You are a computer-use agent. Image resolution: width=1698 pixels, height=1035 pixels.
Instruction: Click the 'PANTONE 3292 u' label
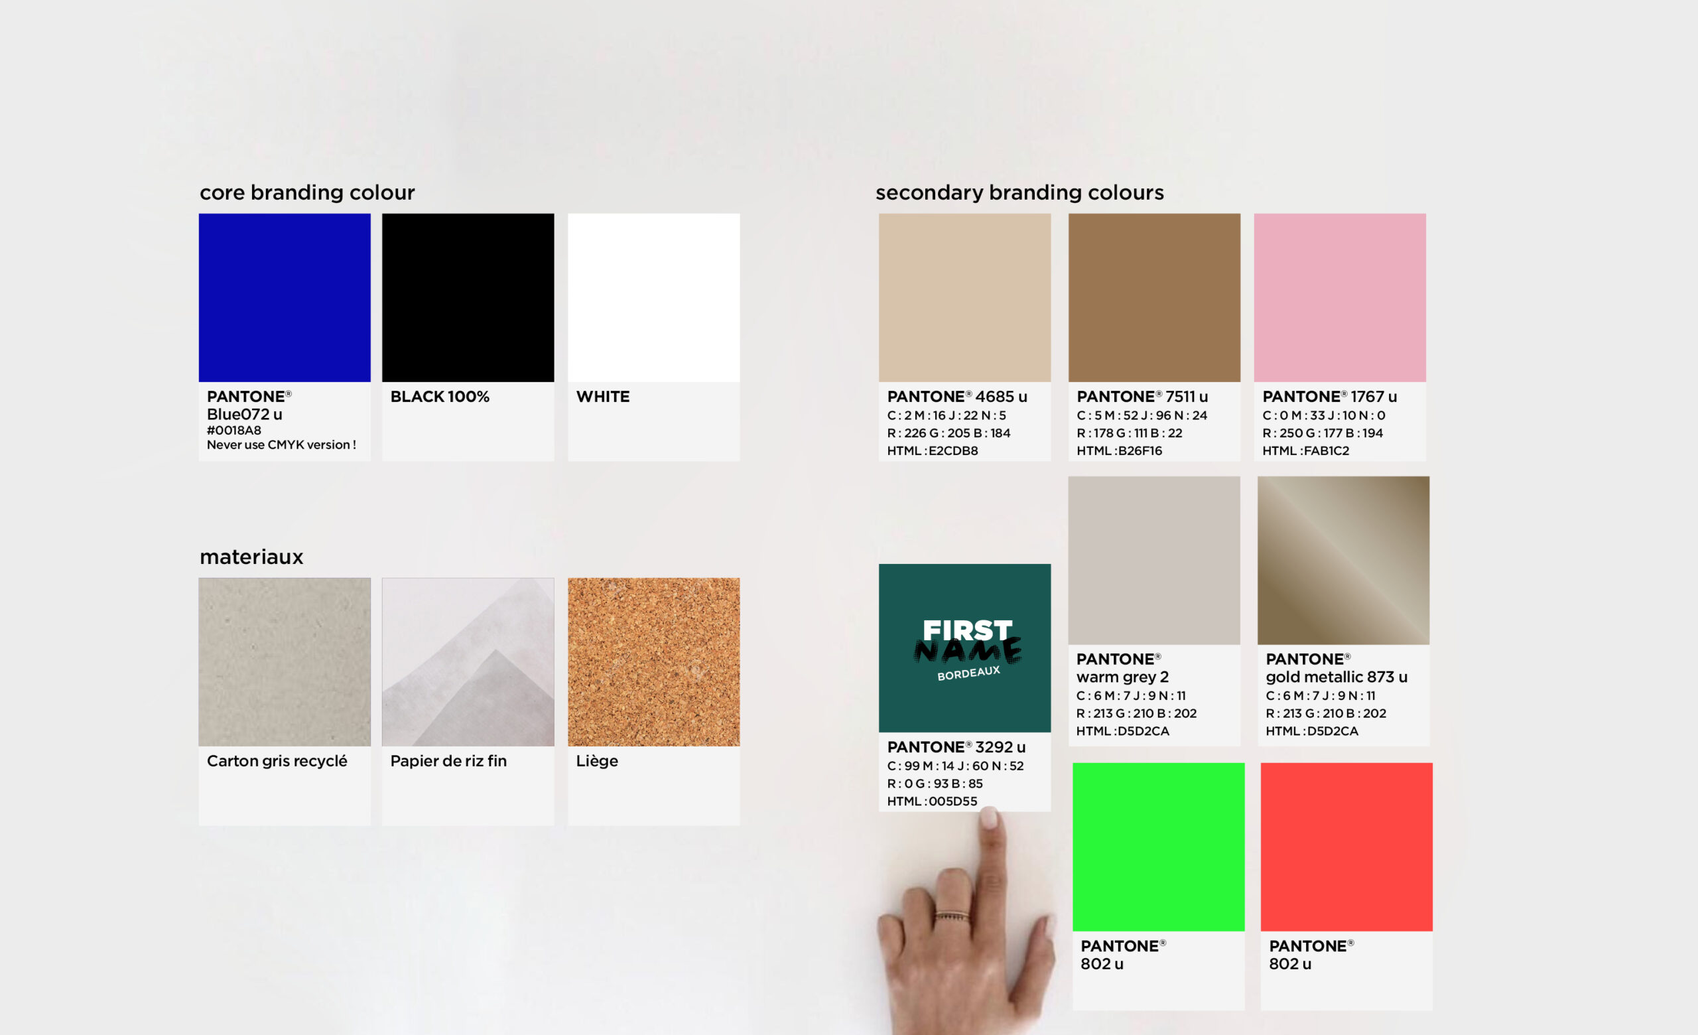coord(956,747)
